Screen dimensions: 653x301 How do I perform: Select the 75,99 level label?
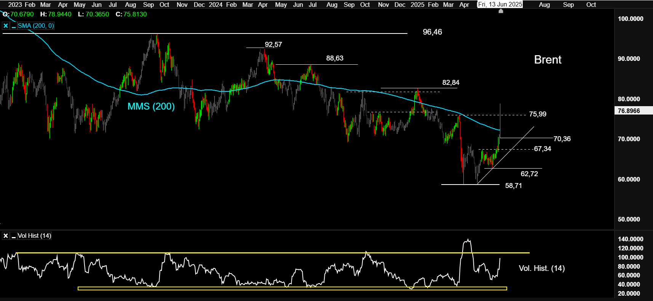point(538,114)
